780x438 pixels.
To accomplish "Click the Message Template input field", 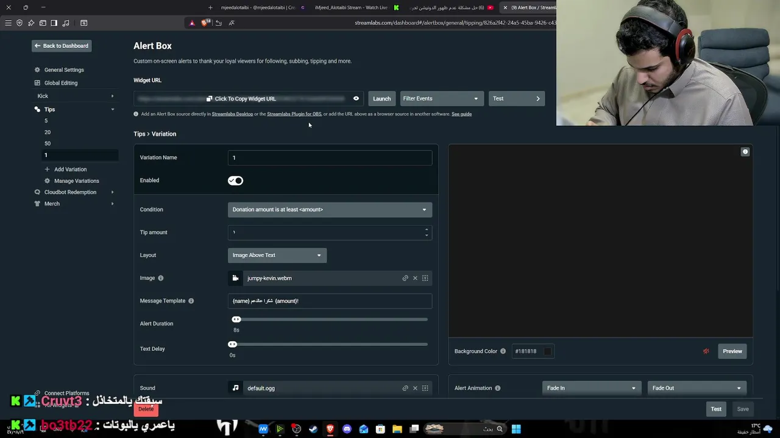I will (x=330, y=301).
